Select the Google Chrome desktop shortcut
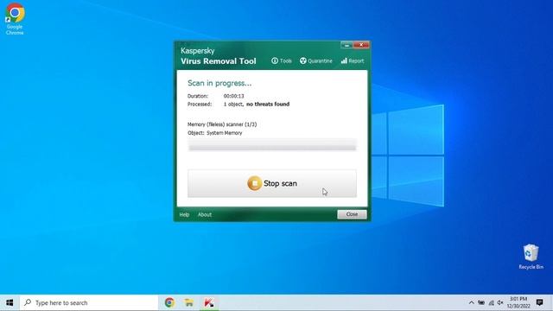Screen dimensions: 553x311 point(15,19)
